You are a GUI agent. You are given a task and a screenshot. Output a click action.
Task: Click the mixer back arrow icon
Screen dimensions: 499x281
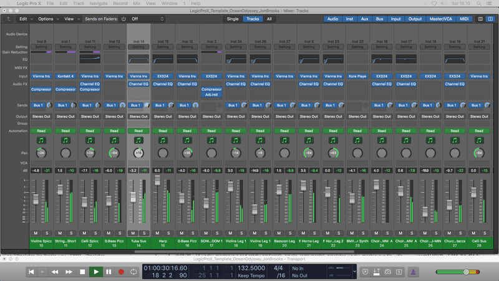pyautogui.click(x=9, y=19)
